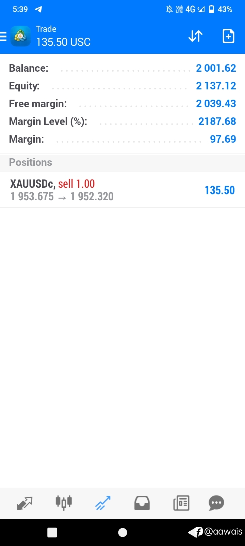Open the News newspaper icon
This screenshot has width=245, height=546.
[x=181, y=503]
